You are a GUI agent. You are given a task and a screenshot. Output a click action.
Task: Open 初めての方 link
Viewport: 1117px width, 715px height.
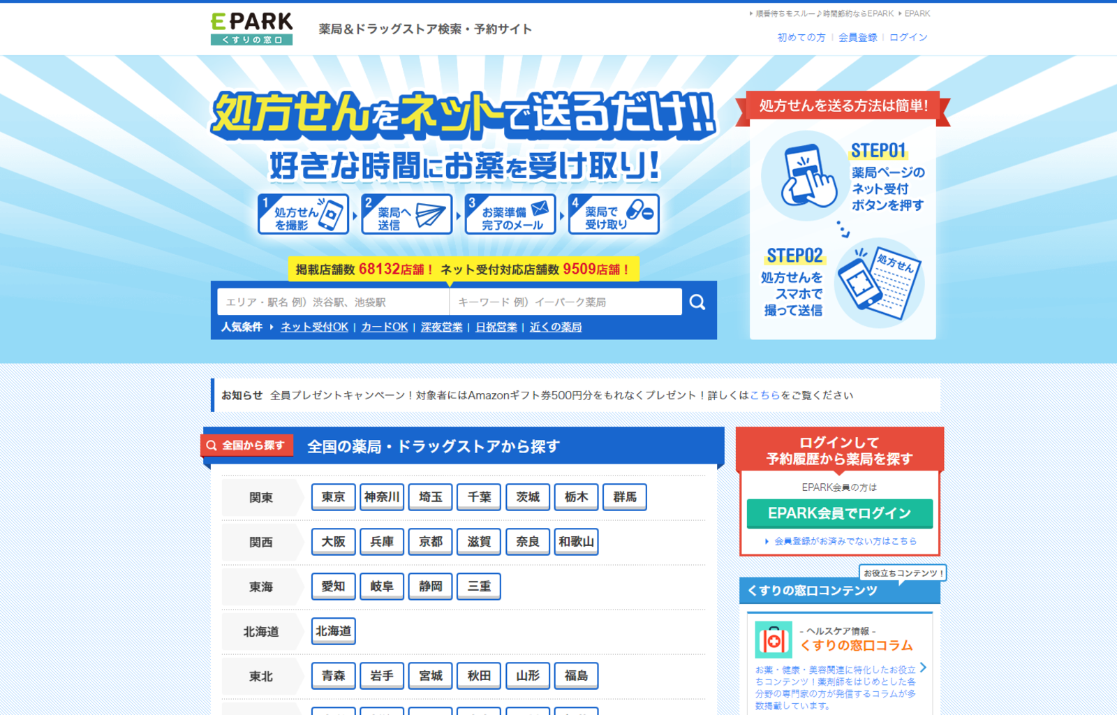[801, 38]
